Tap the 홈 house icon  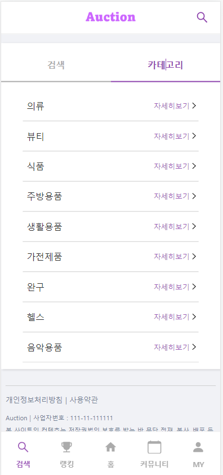111,447
